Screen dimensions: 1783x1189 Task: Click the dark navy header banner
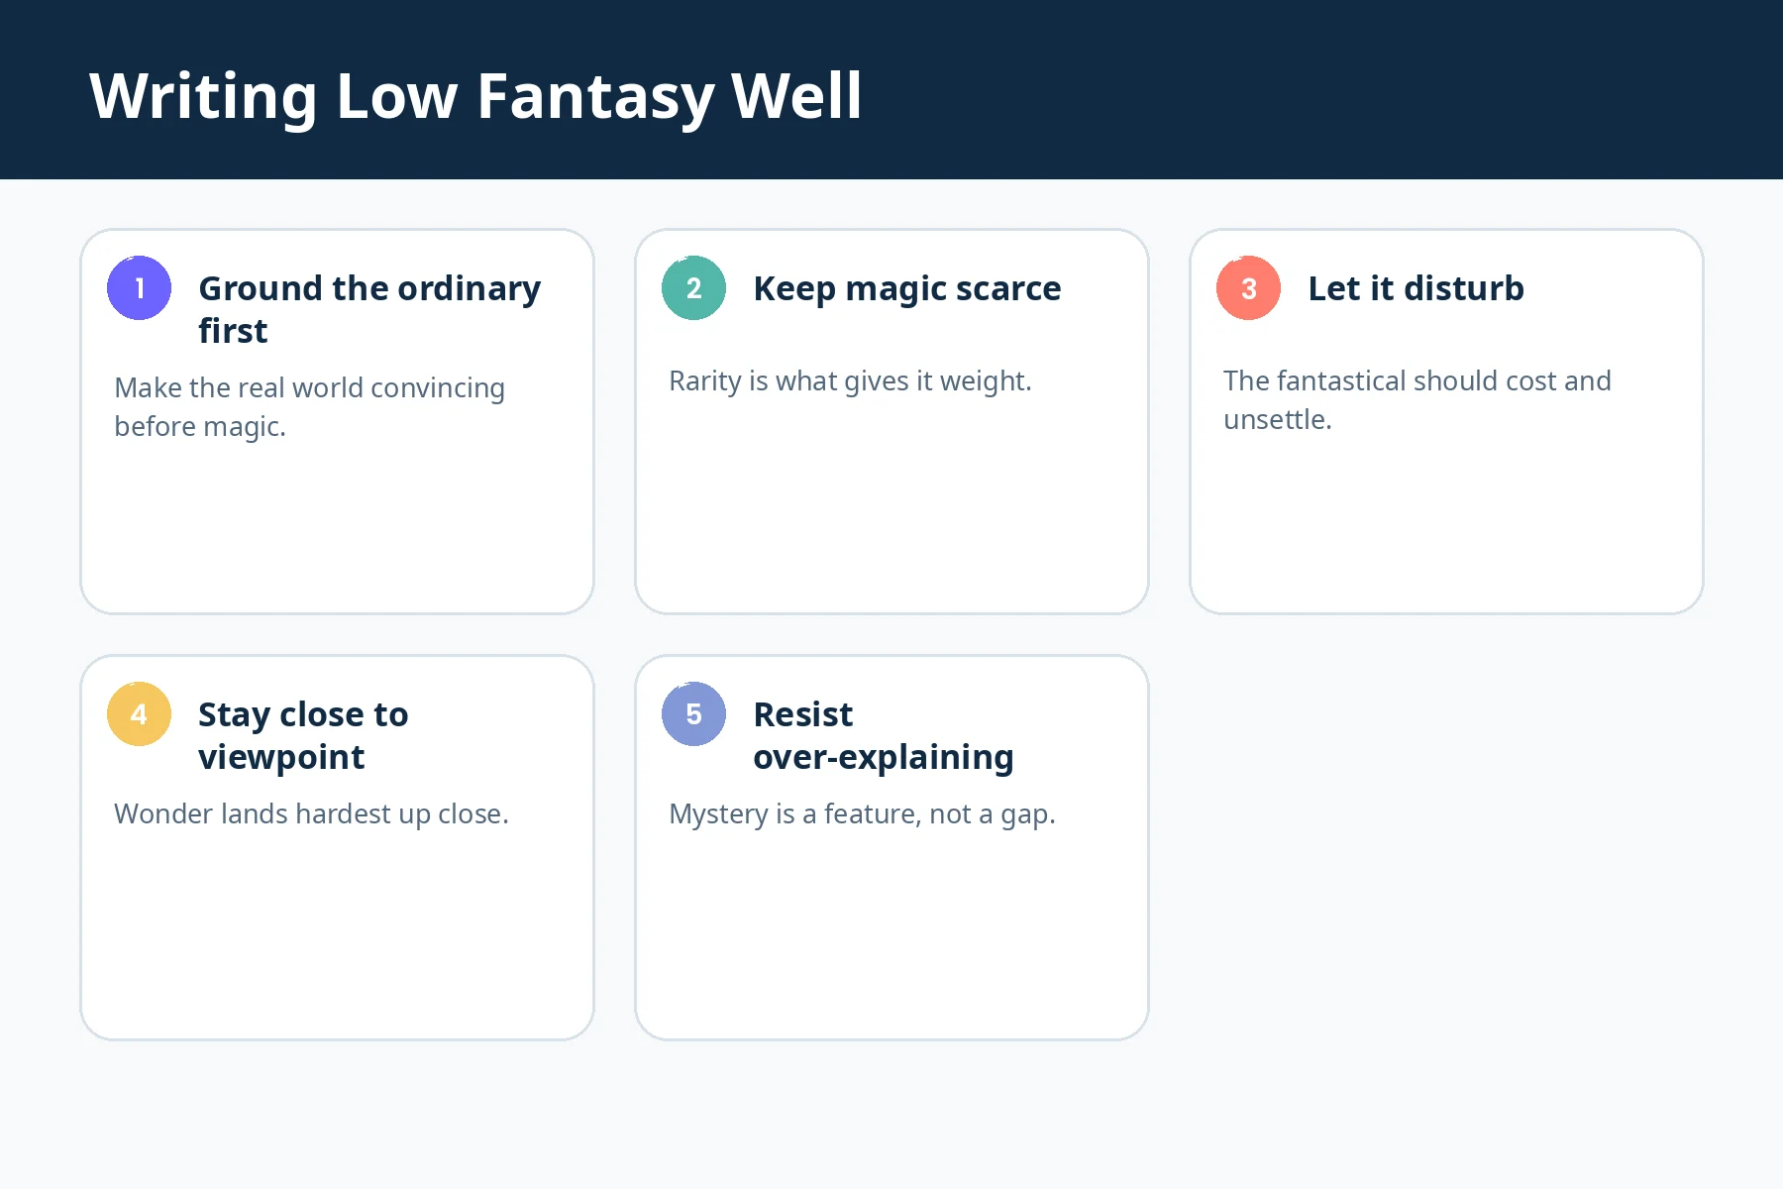click(x=1288, y=89)
